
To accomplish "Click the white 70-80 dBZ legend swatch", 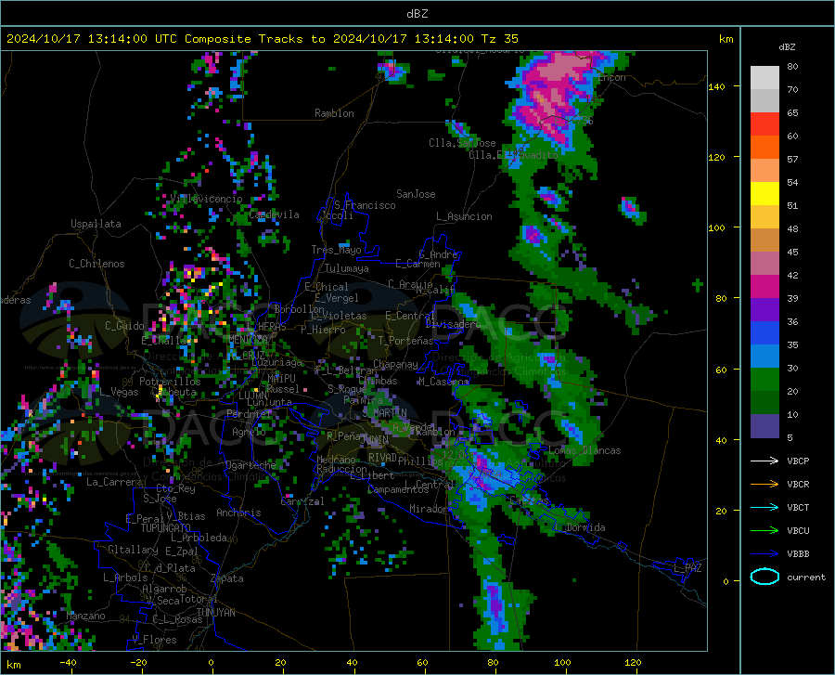I will [x=764, y=78].
